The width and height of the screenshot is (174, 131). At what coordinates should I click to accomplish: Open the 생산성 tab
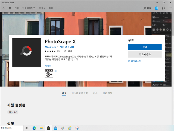click(x=42, y=8)
